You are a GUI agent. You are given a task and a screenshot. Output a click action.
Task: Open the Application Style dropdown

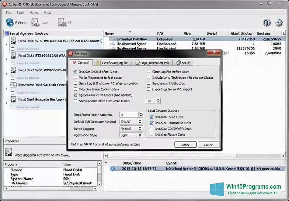click(x=131, y=135)
